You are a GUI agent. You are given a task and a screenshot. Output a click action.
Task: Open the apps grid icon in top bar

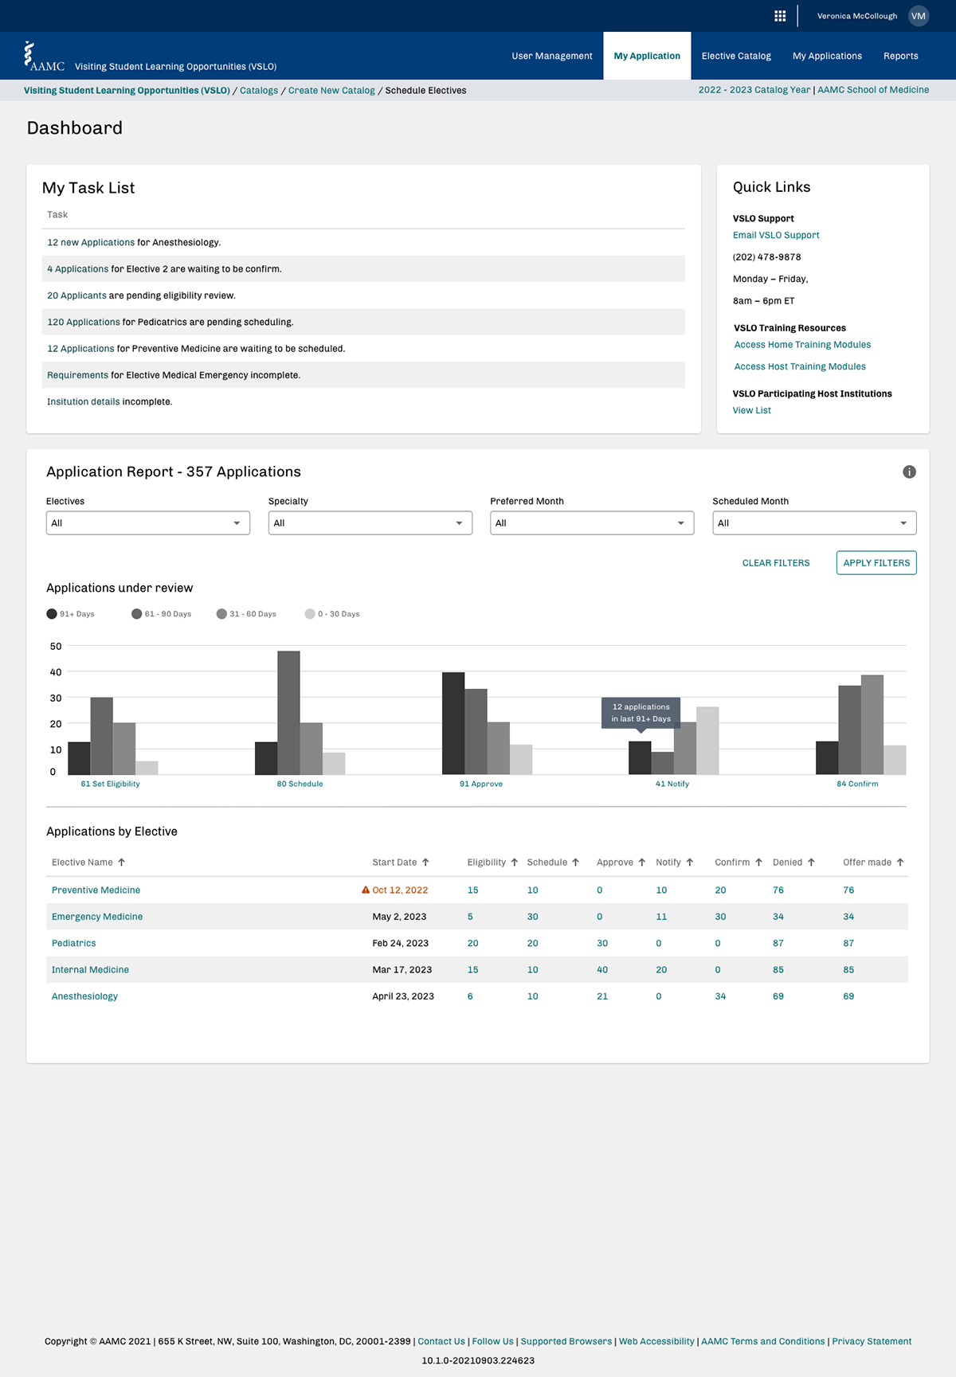click(780, 16)
